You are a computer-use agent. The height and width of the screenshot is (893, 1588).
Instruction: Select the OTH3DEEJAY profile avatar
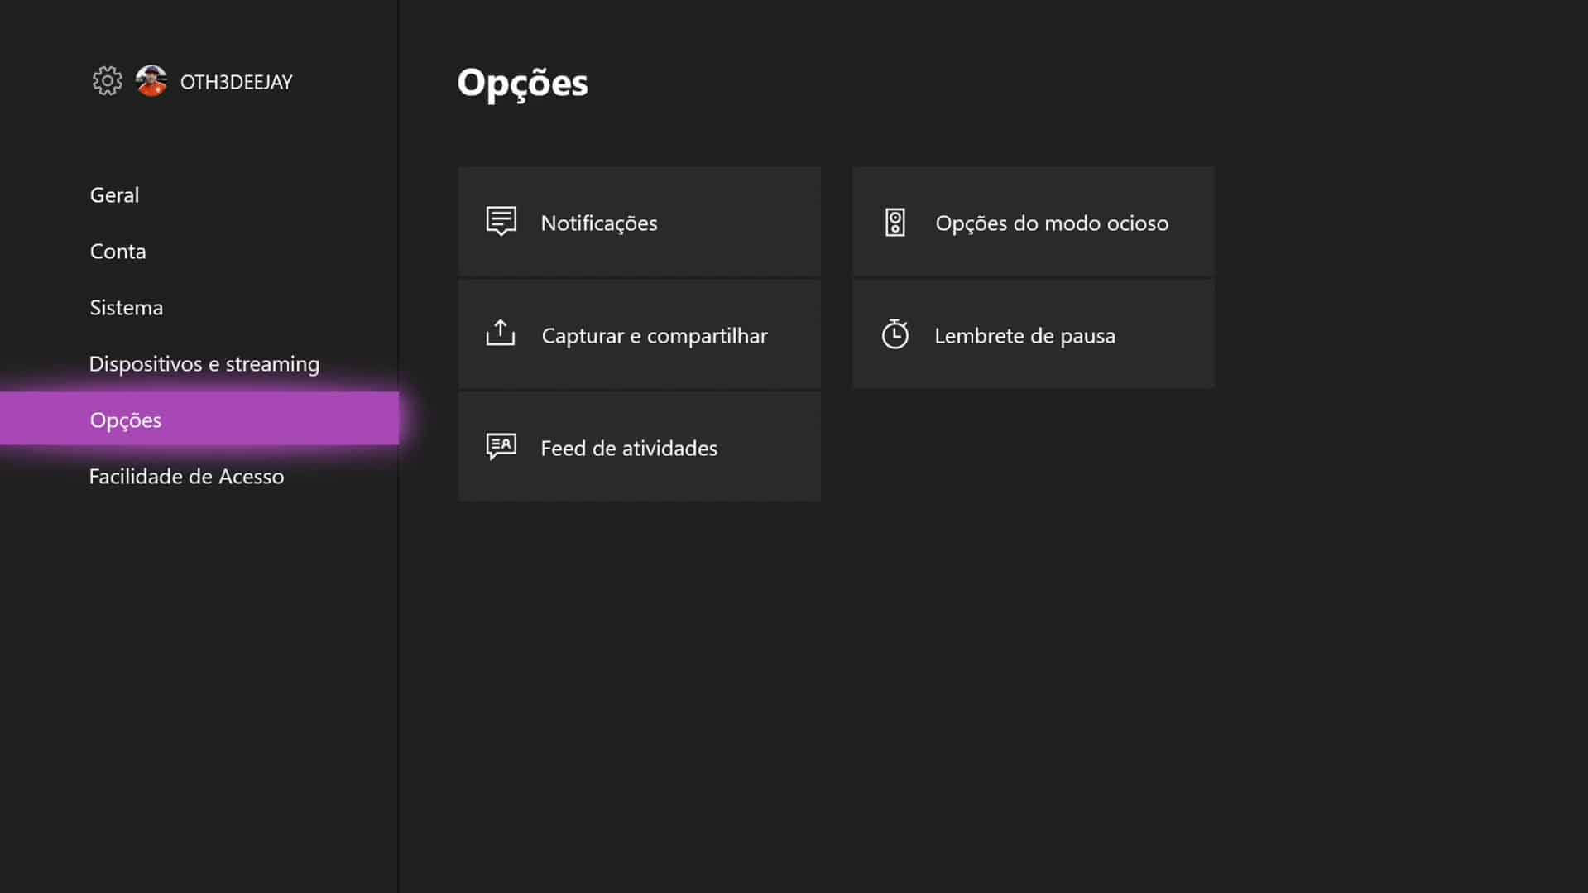[x=151, y=81]
